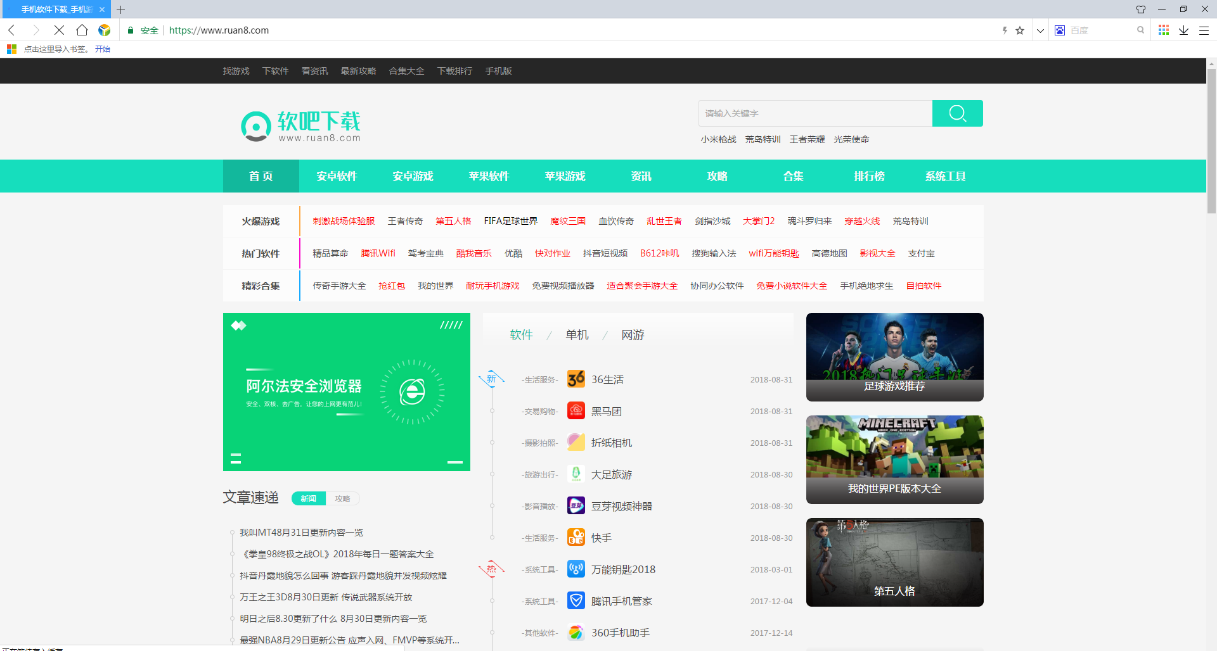Go to browser home page icon

pyautogui.click(x=82, y=30)
